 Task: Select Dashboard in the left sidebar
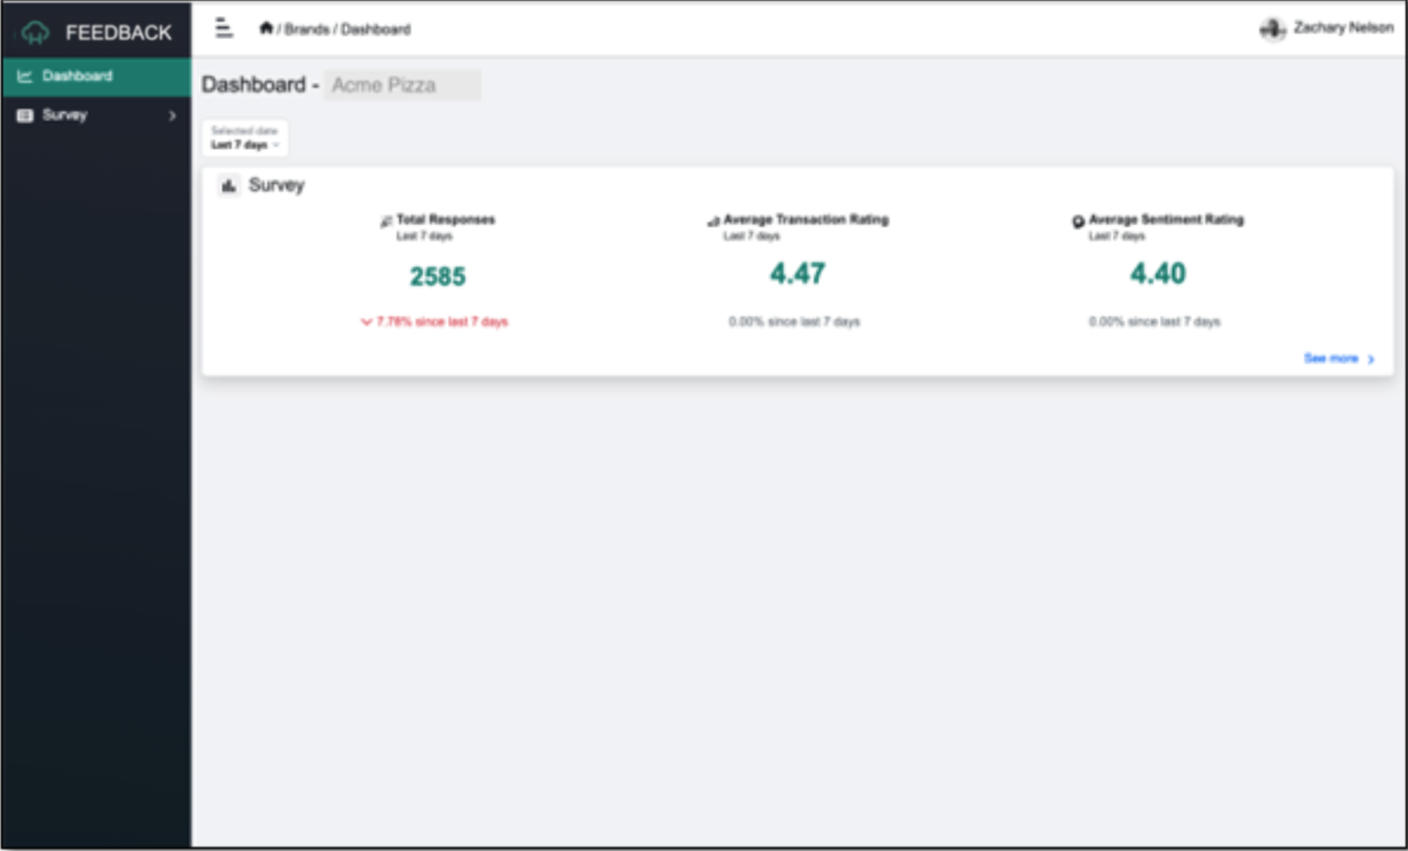[78, 76]
